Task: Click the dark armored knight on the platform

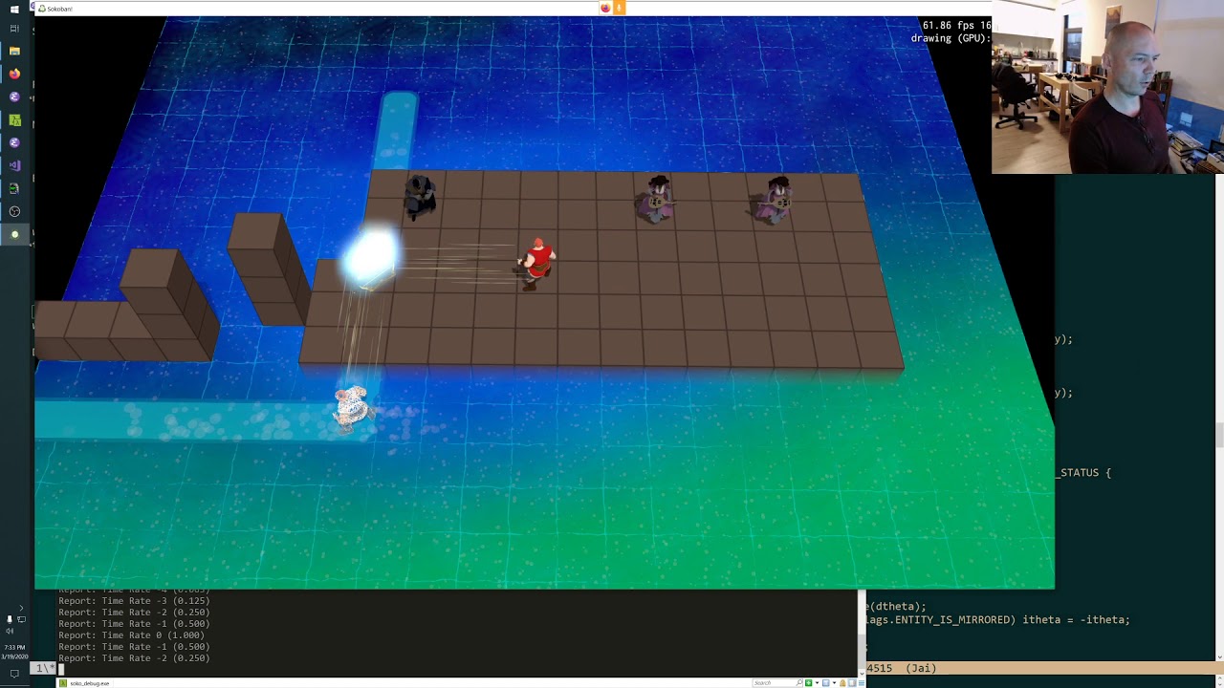Action: (419, 197)
